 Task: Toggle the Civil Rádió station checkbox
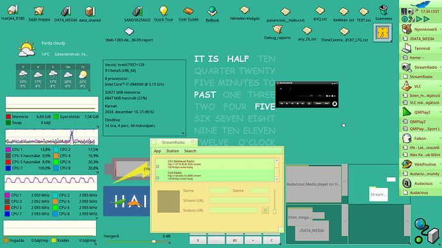coord(158,178)
